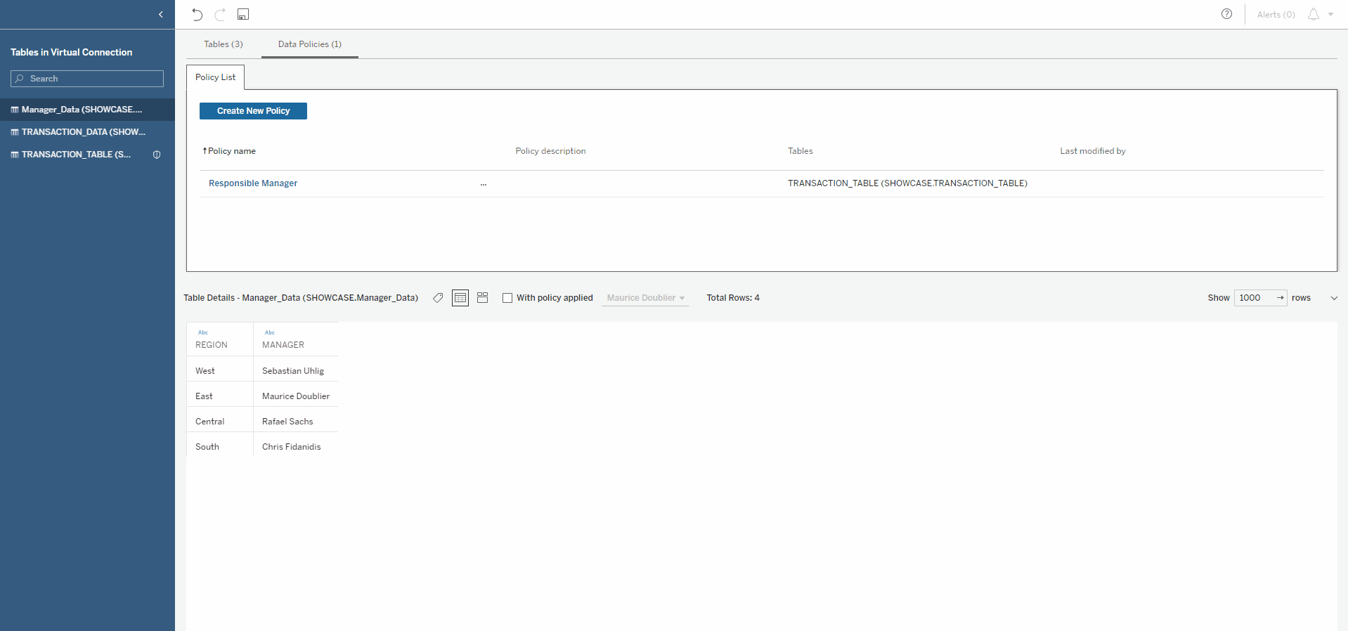1348x631 pixels.
Task: Click the shield policy icon beside TRANSACTION_TABLE
Action: pos(157,155)
